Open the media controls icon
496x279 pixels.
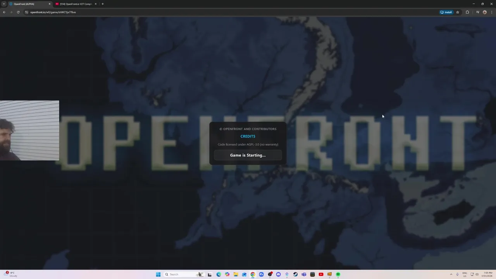478,12
